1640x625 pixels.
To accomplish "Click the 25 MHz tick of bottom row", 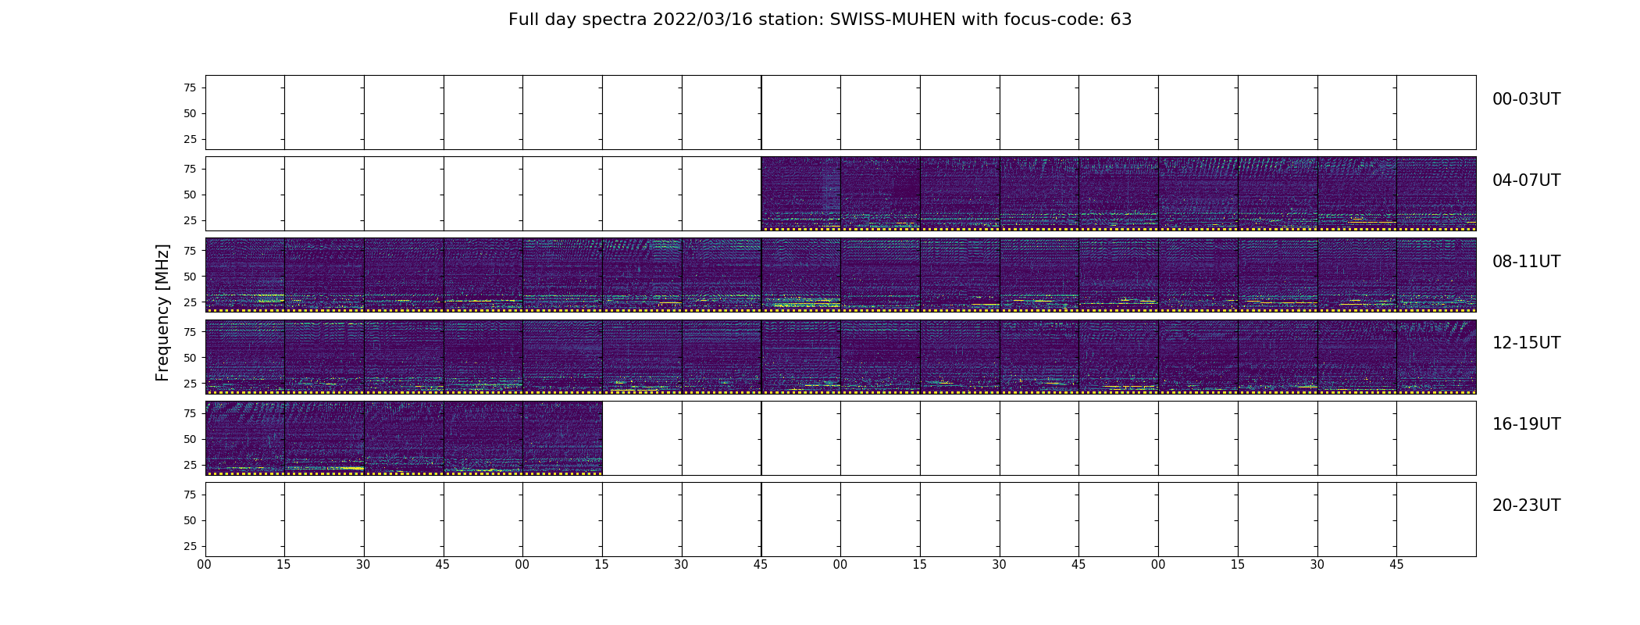I will point(189,546).
